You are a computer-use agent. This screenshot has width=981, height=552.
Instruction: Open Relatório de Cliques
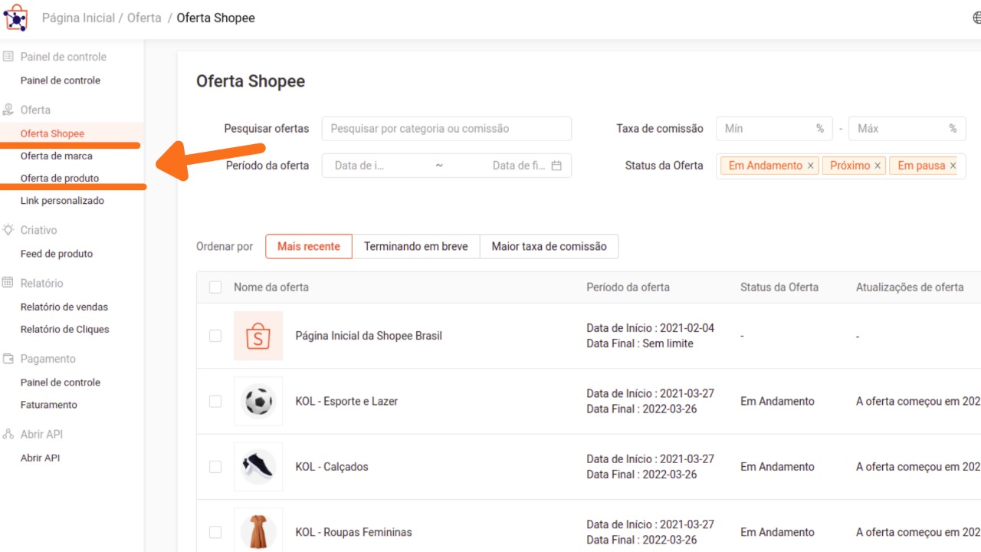point(65,329)
